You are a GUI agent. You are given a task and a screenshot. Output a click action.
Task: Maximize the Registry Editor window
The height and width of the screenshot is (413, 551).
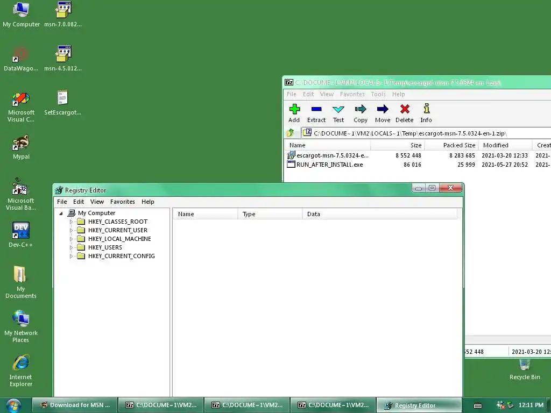point(432,188)
